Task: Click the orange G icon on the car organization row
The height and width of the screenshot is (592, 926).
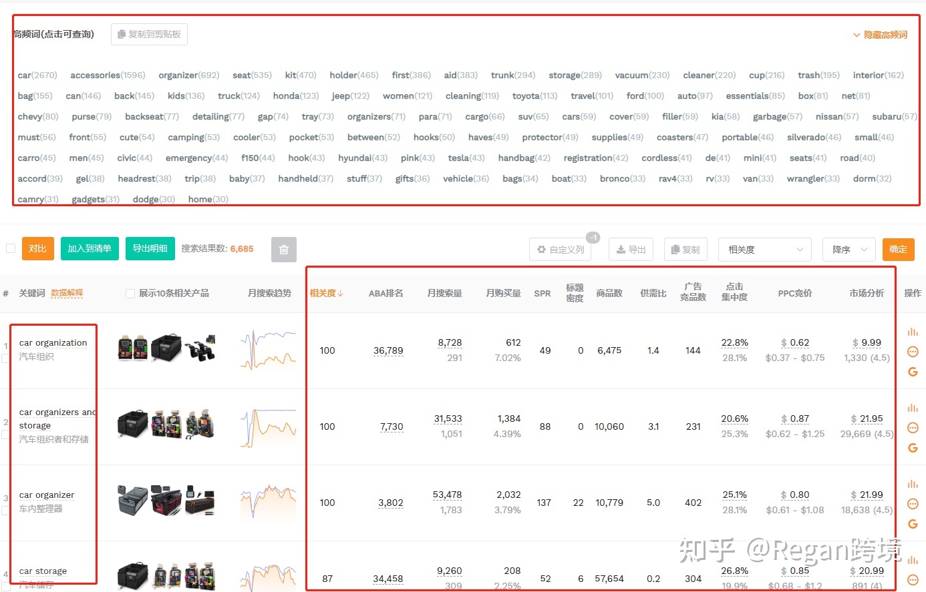Action: tap(912, 372)
